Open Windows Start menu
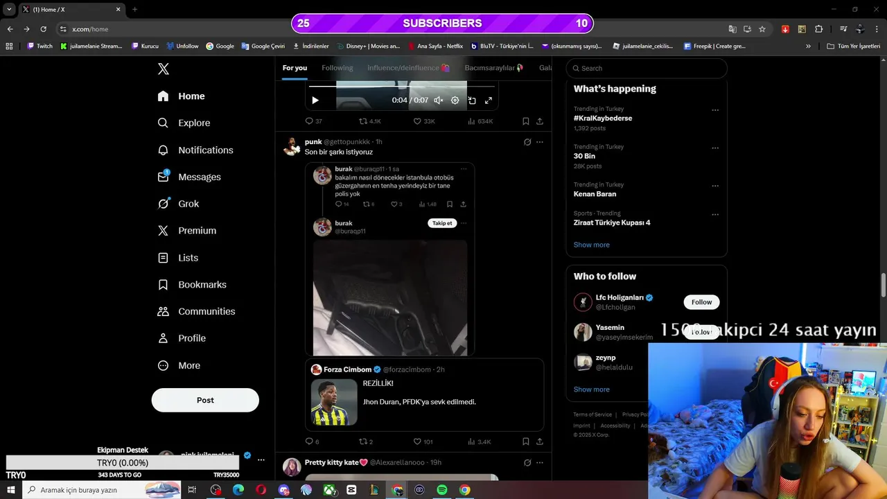 [10, 490]
